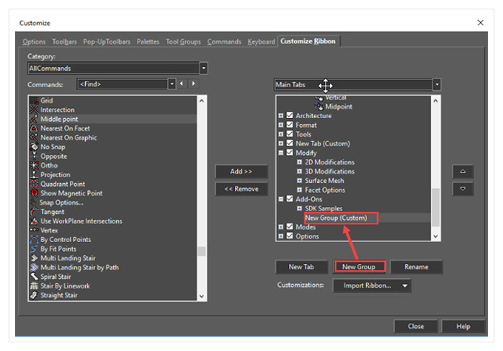Select the Grid command icon

click(34, 100)
